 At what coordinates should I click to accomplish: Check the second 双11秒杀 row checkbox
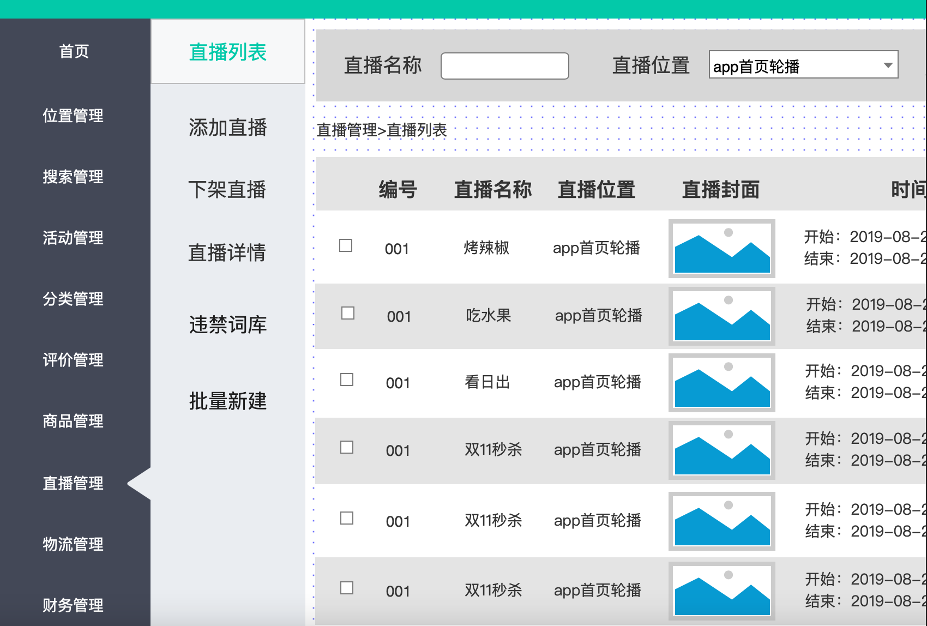tap(347, 518)
